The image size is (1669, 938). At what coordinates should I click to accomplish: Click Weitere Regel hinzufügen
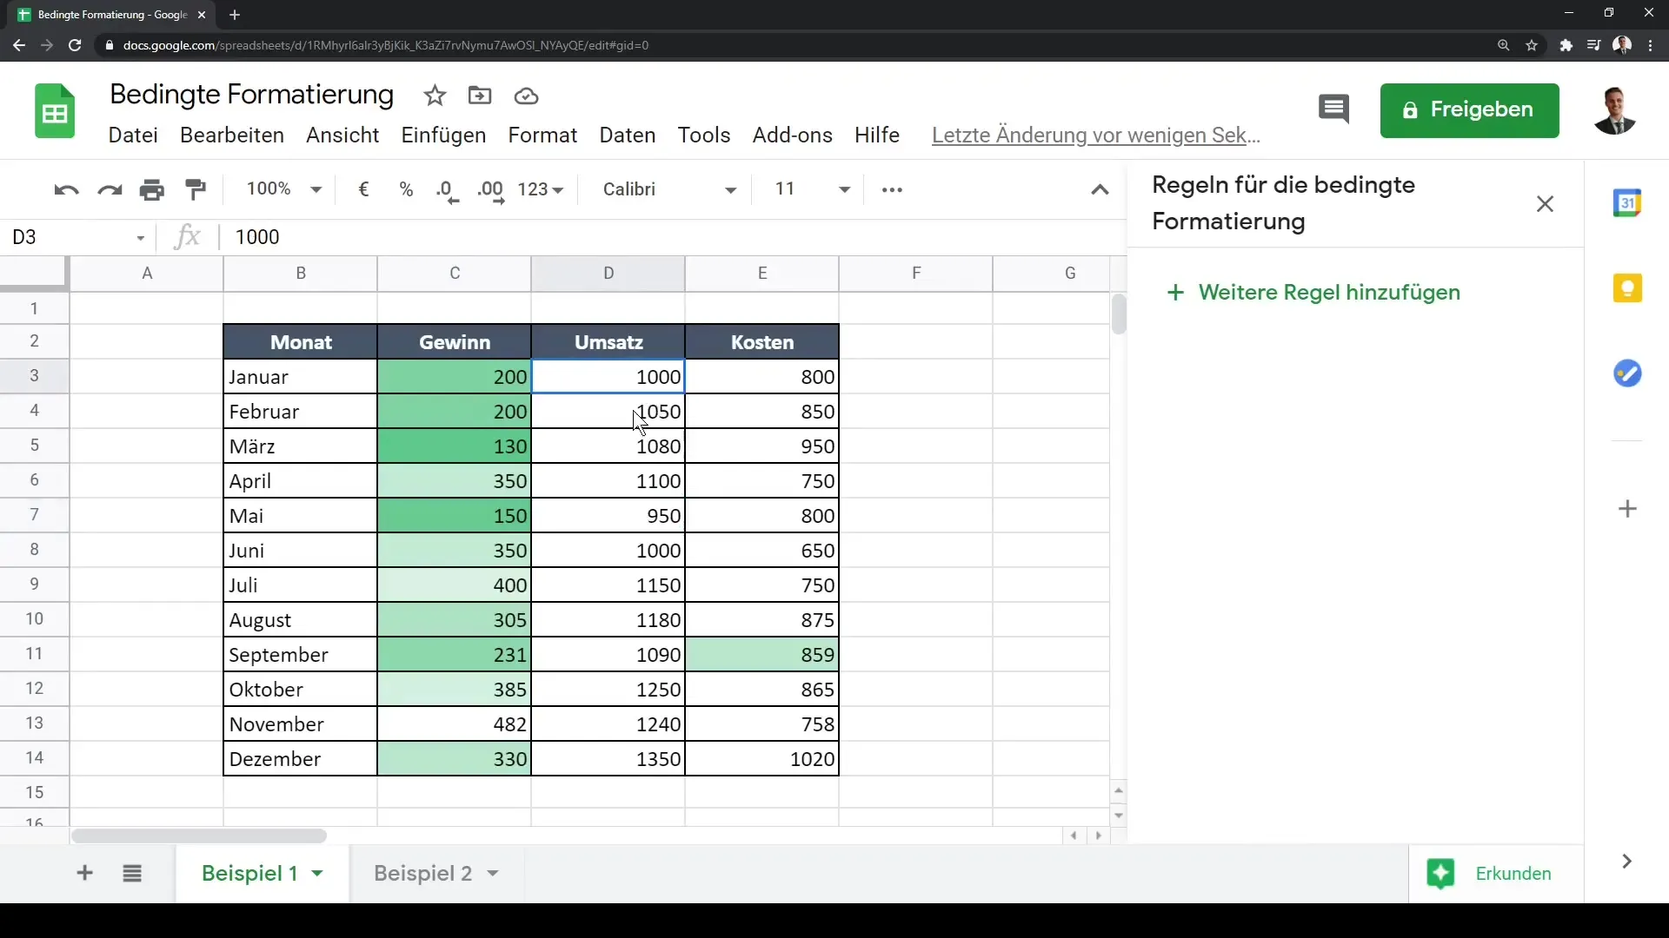tap(1313, 293)
